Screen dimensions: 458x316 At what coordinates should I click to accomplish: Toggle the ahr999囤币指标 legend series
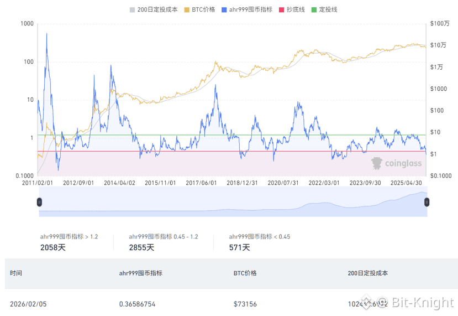(x=247, y=9)
